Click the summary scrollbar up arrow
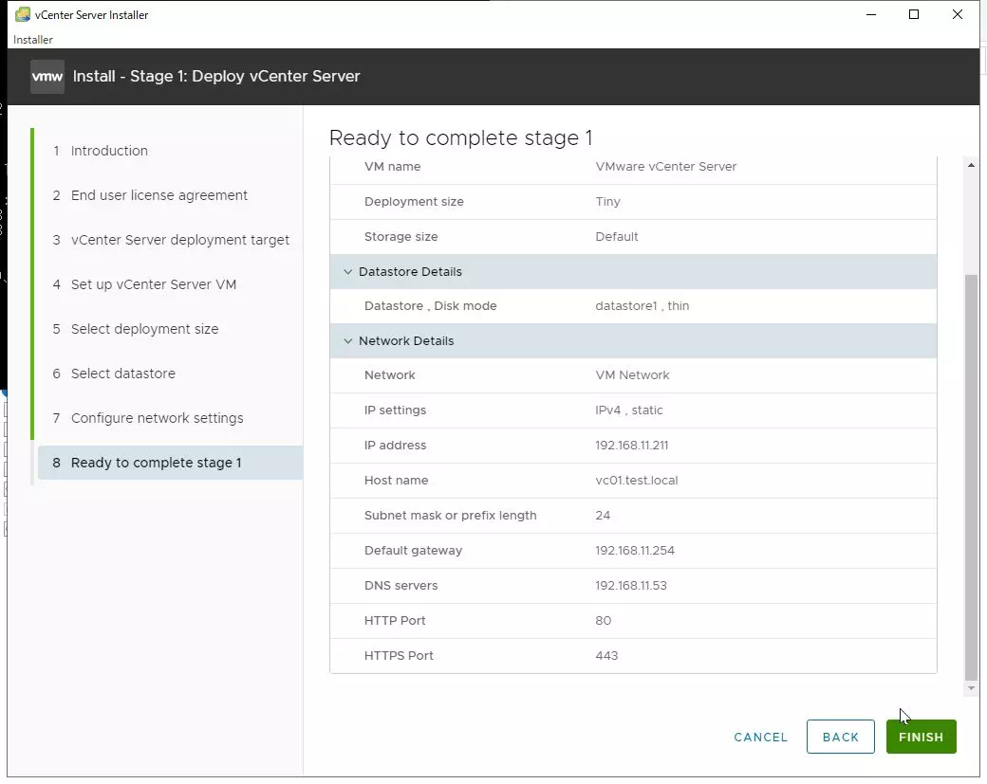This screenshot has width=987, height=784. pos(971,165)
